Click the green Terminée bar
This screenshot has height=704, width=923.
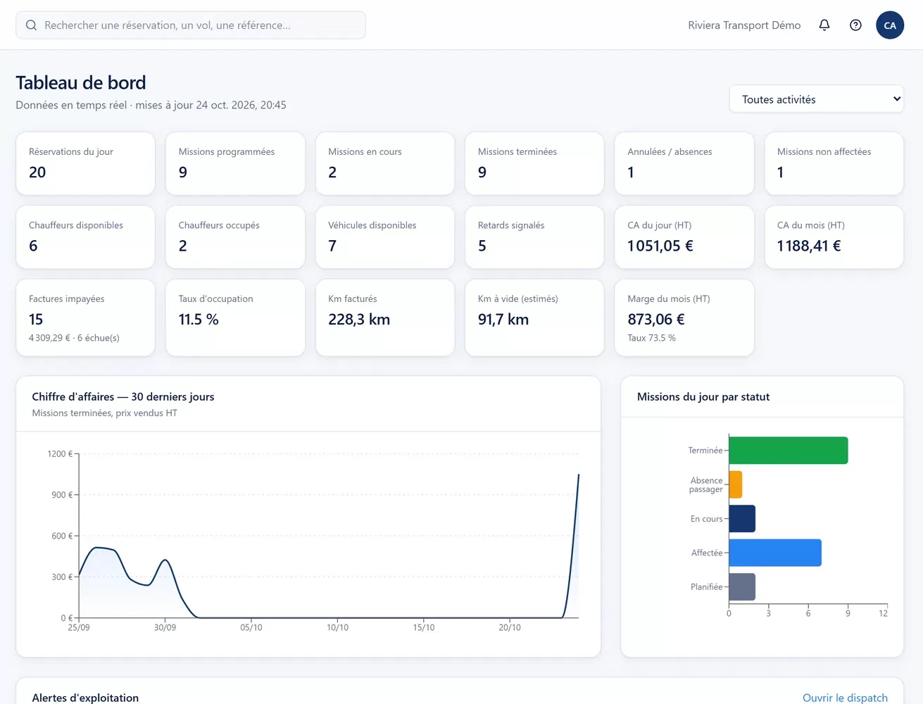point(789,451)
